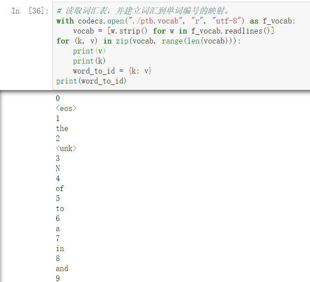Click output number '3'

click(58, 158)
